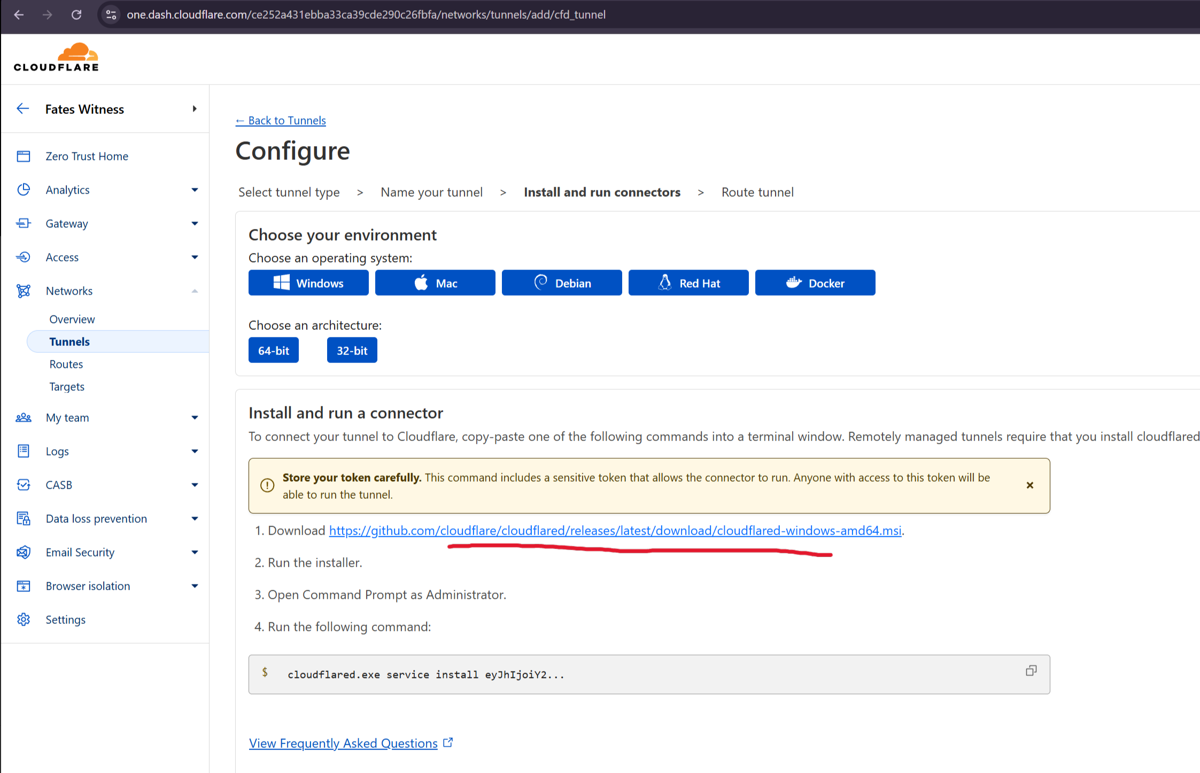The width and height of the screenshot is (1200, 773).
Task: Select Mac as the operating system
Action: pyautogui.click(x=435, y=282)
